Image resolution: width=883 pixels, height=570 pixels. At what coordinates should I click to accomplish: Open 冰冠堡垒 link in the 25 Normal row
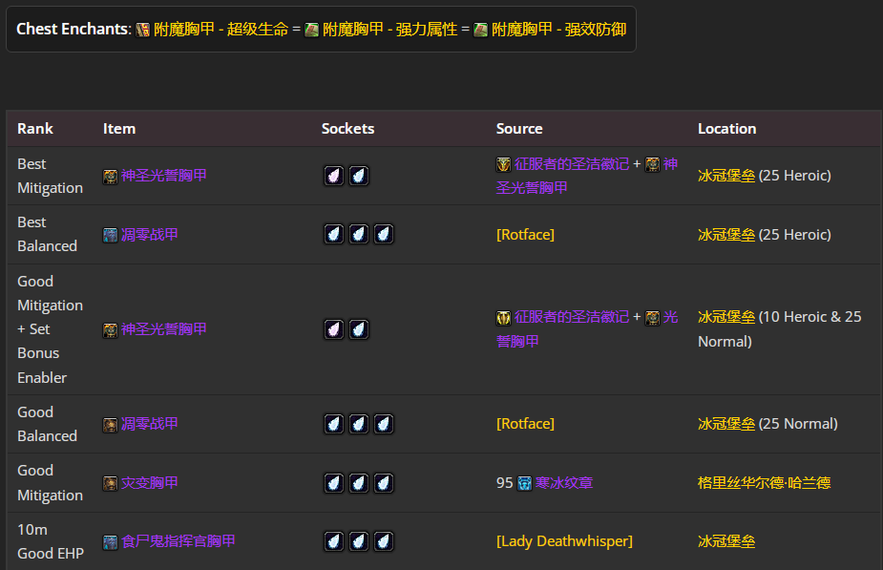point(726,424)
